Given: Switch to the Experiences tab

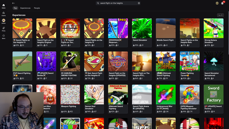Looking at the screenshot, I should [25, 8].
